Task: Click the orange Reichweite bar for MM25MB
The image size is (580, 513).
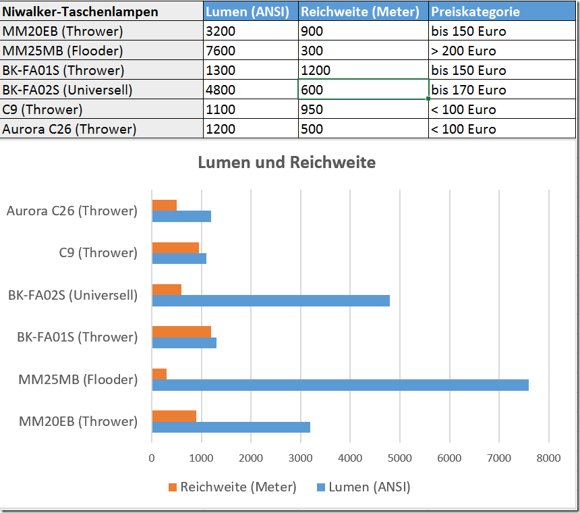Action: (x=159, y=374)
